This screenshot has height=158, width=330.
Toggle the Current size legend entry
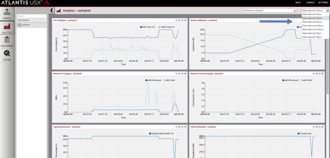point(304,133)
